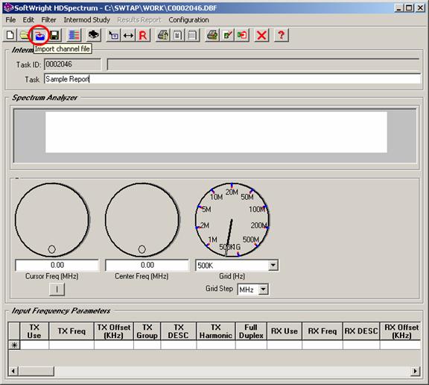
Task: Open a file with the folder icon
Action: [25, 35]
